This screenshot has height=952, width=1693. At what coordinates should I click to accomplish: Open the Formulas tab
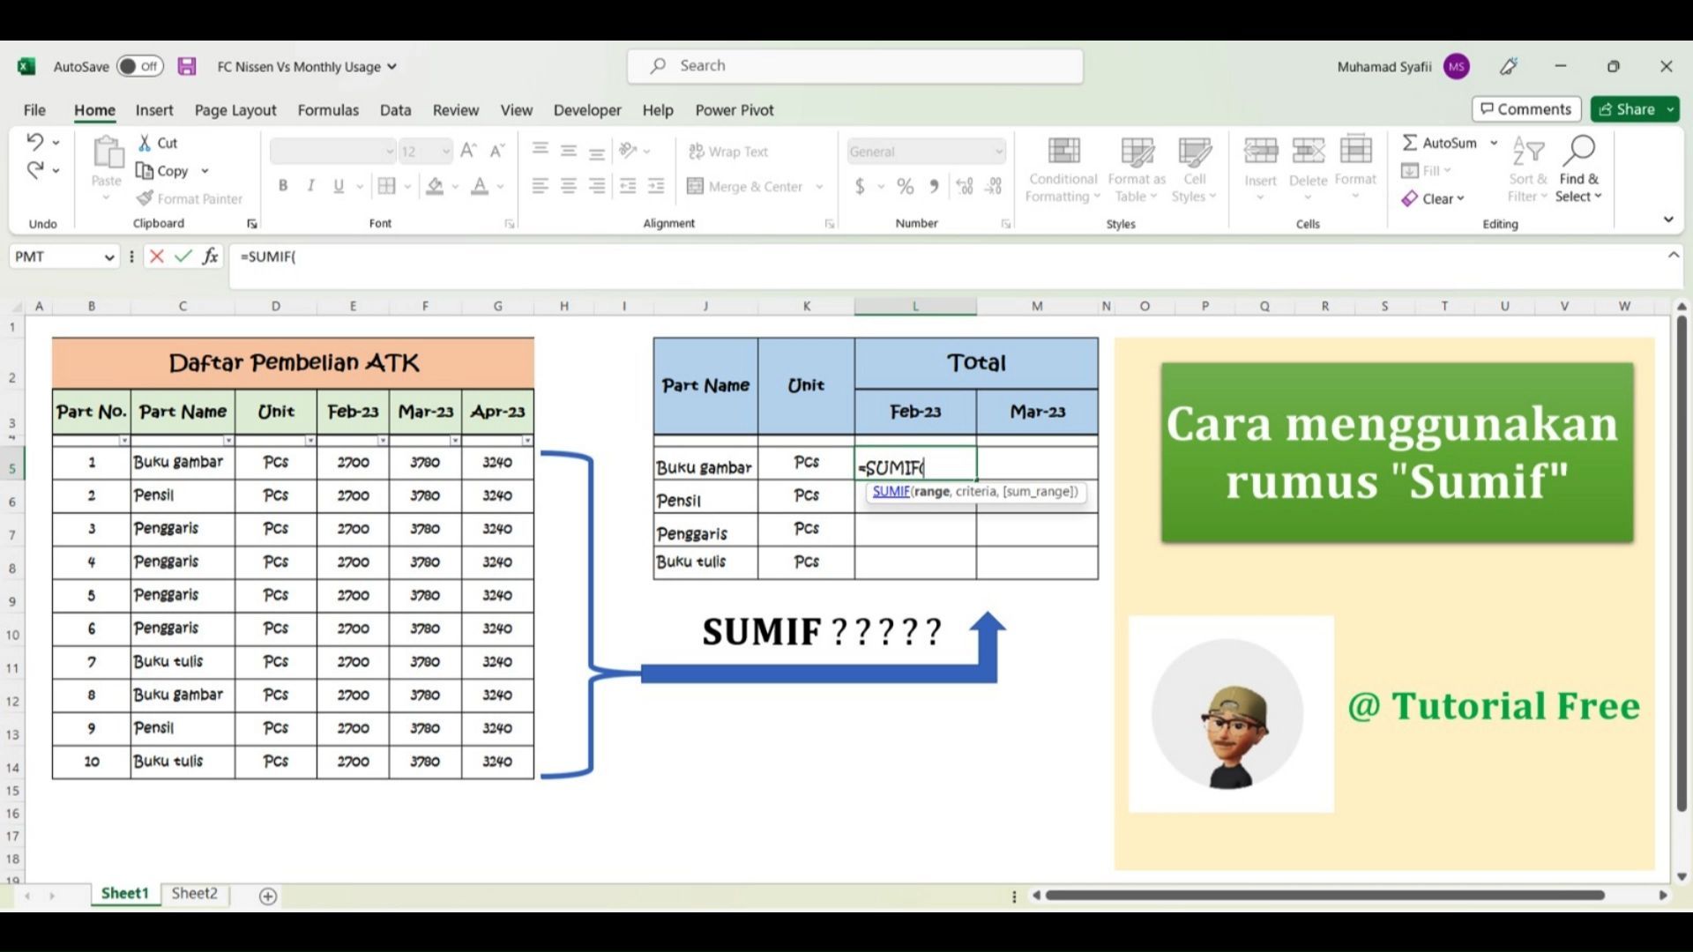tap(328, 110)
